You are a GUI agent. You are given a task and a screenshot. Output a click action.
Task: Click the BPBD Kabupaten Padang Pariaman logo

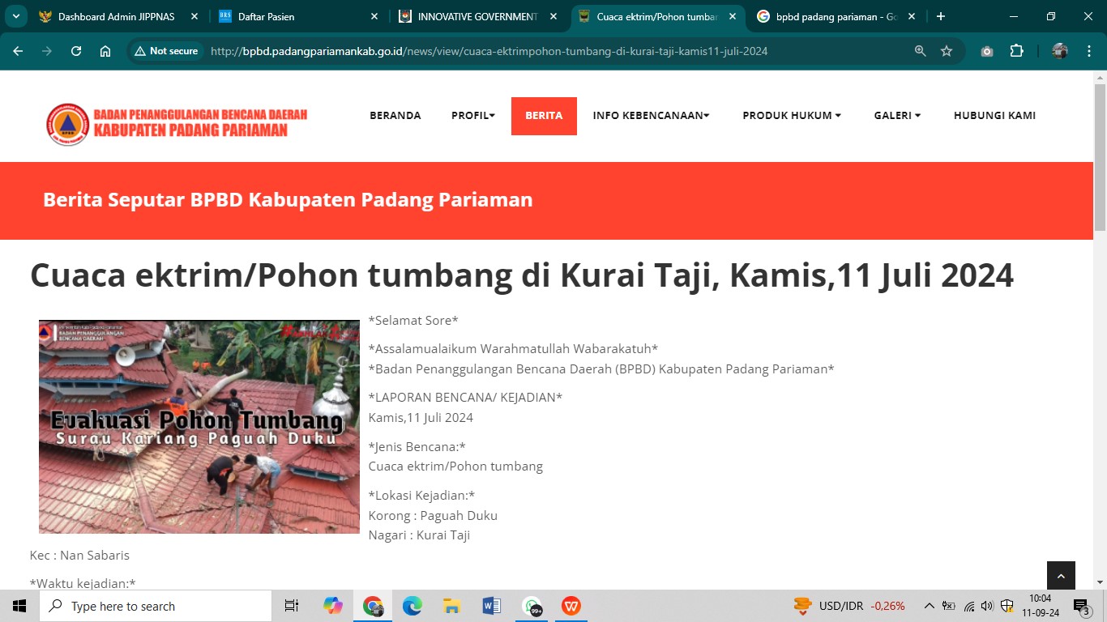[177, 124]
